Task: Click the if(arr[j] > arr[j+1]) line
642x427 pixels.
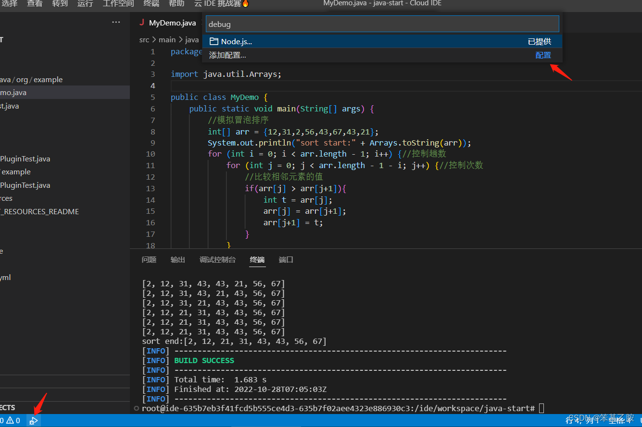Action: [x=295, y=189]
